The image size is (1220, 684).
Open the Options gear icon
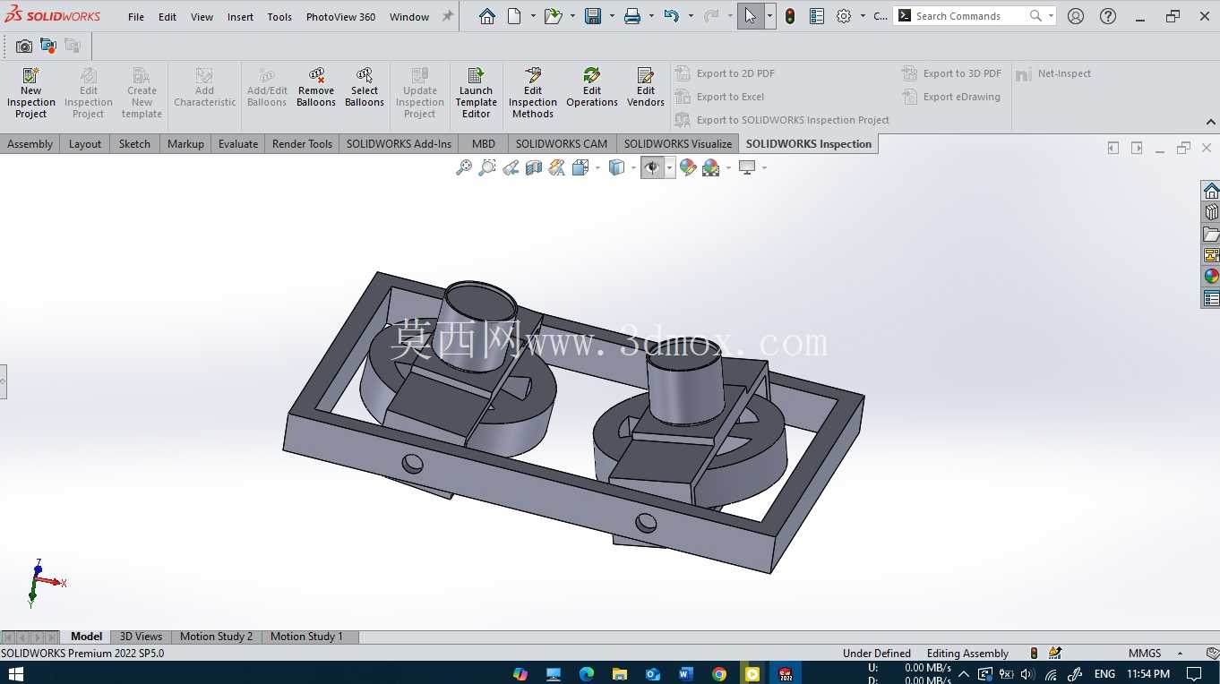point(844,16)
